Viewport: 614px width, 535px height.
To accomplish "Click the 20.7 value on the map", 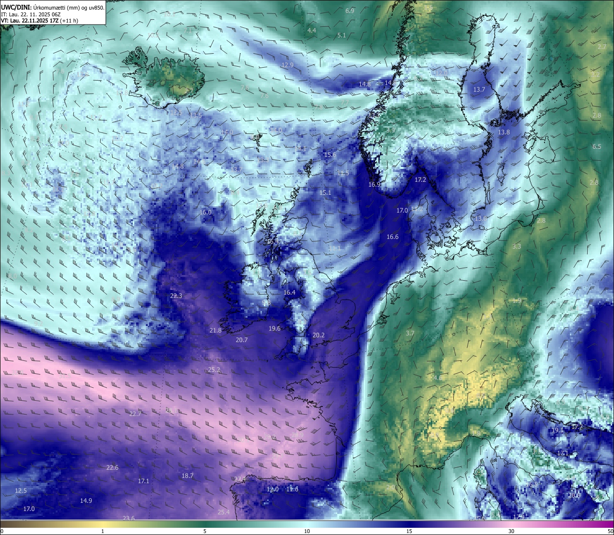I will coord(242,340).
